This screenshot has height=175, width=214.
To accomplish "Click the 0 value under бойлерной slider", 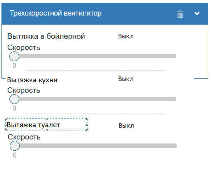I will click(15, 66).
